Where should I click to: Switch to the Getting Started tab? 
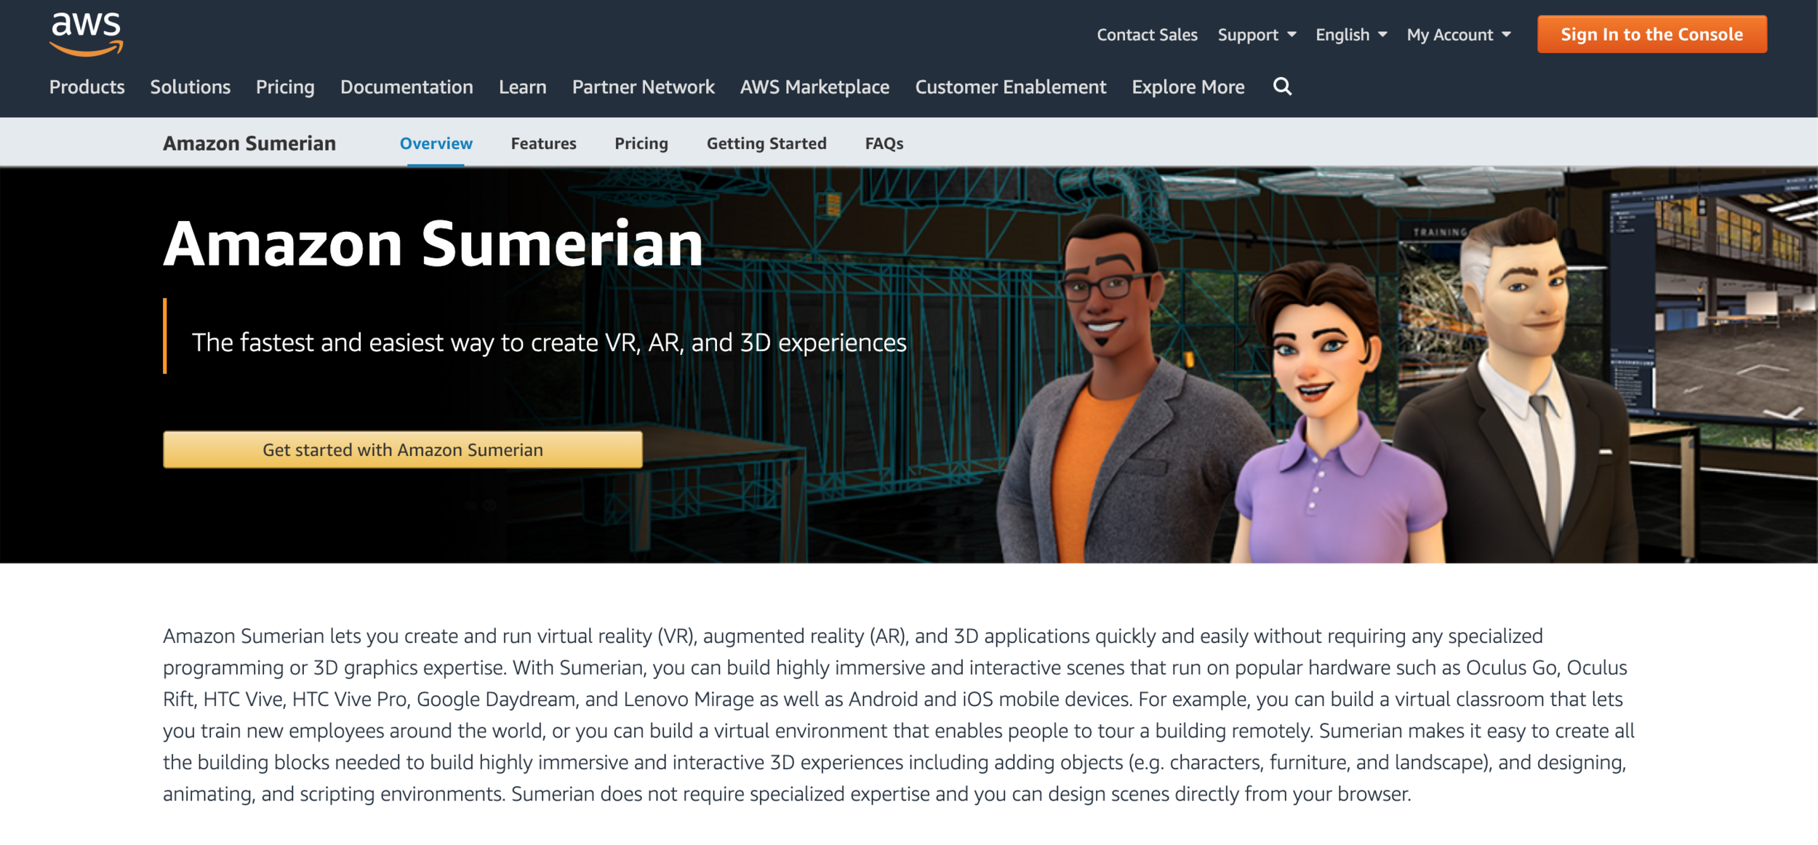coord(766,143)
